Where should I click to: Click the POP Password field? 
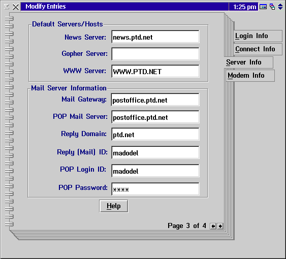coord(155,189)
